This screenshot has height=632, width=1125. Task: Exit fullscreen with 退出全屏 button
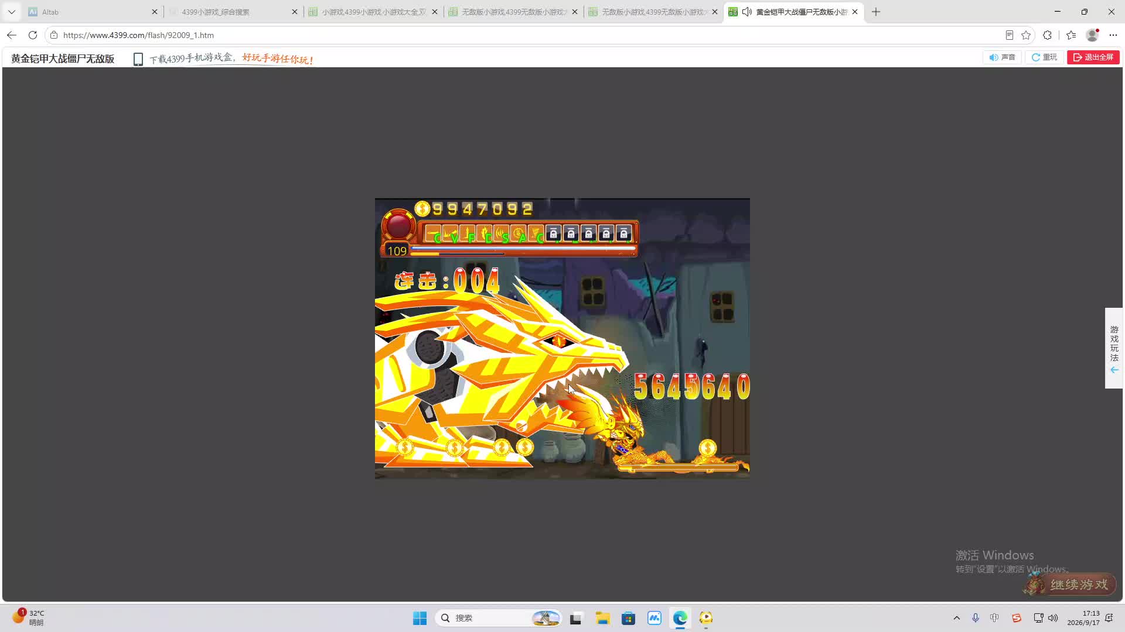click(1093, 57)
